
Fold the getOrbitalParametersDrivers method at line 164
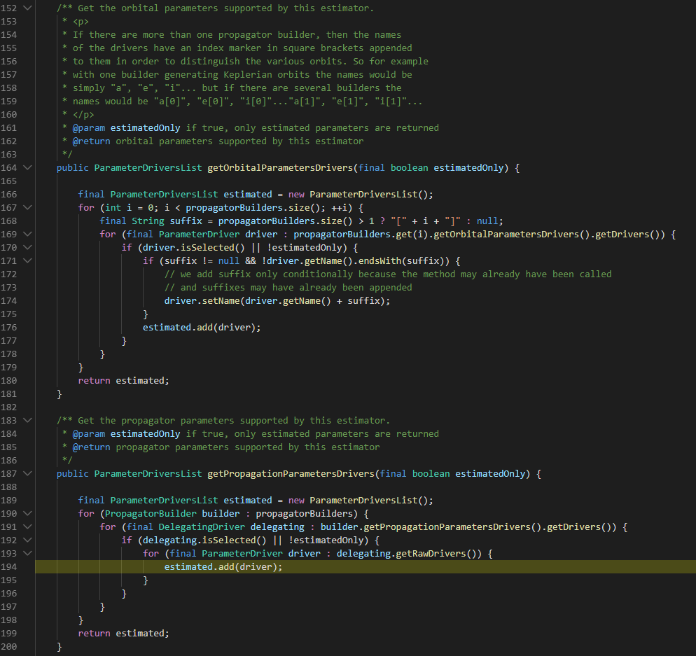pyautogui.click(x=27, y=168)
